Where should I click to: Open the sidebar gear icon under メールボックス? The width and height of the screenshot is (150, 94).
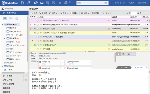tap(17, 19)
